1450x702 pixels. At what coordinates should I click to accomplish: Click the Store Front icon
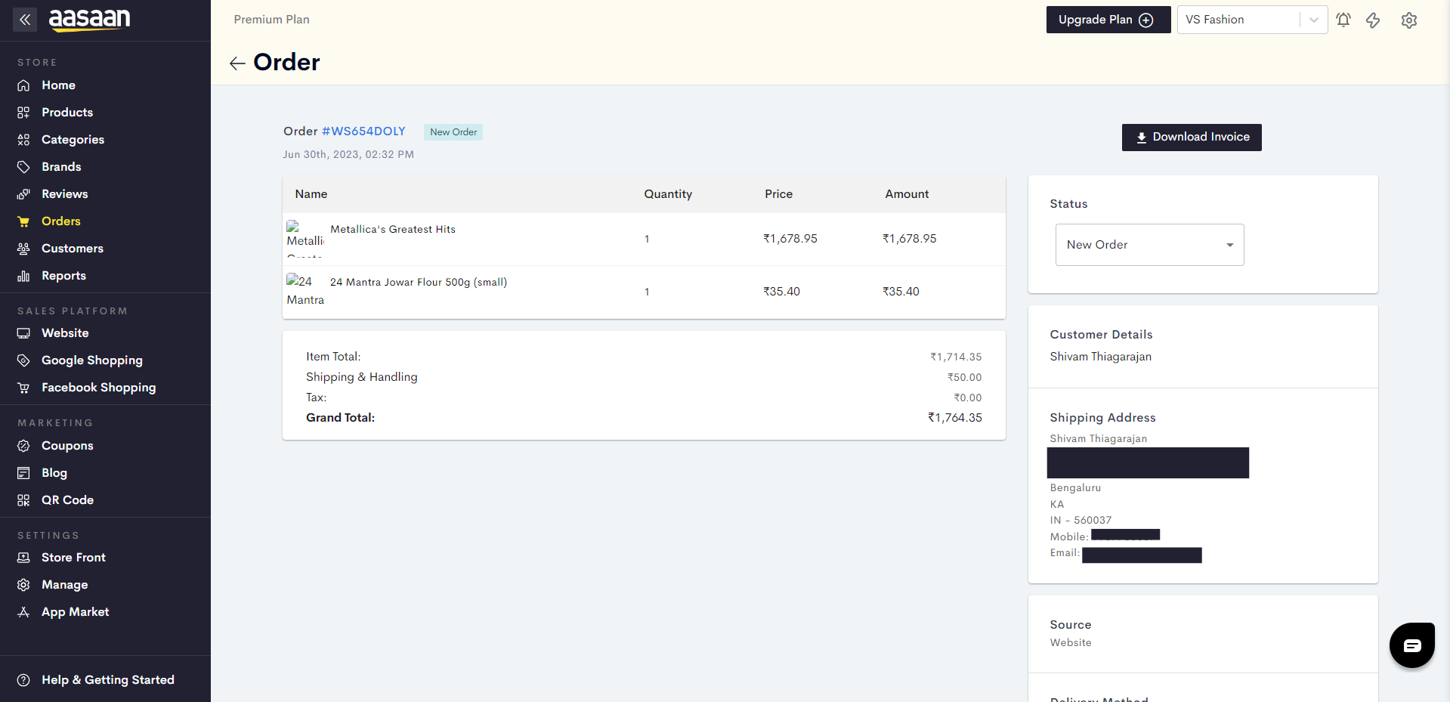coord(23,558)
